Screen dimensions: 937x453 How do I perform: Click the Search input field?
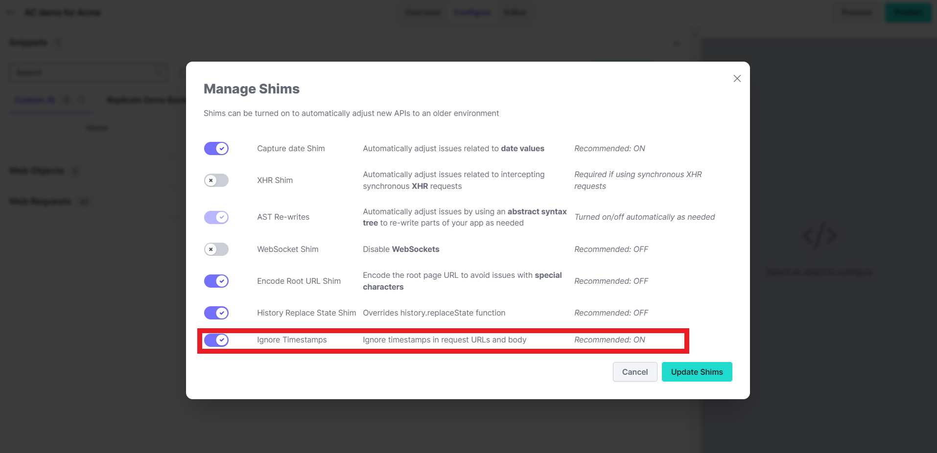83,72
